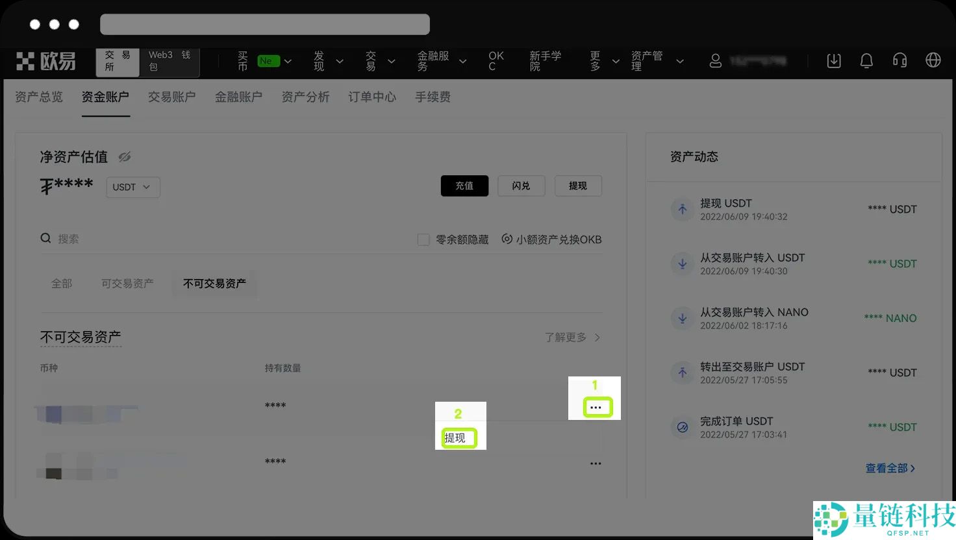Enable the 零余额隐藏 checkbox
The width and height of the screenshot is (956, 540).
click(x=422, y=239)
